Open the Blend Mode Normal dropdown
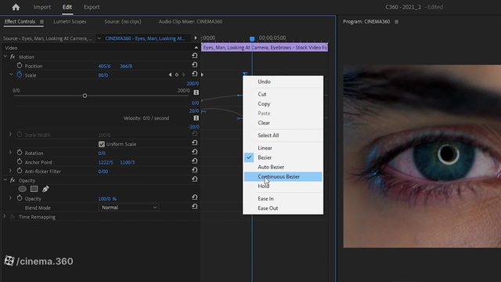The height and width of the screenshot is (282, 501). pyautogui.click(x=128, y=208)
